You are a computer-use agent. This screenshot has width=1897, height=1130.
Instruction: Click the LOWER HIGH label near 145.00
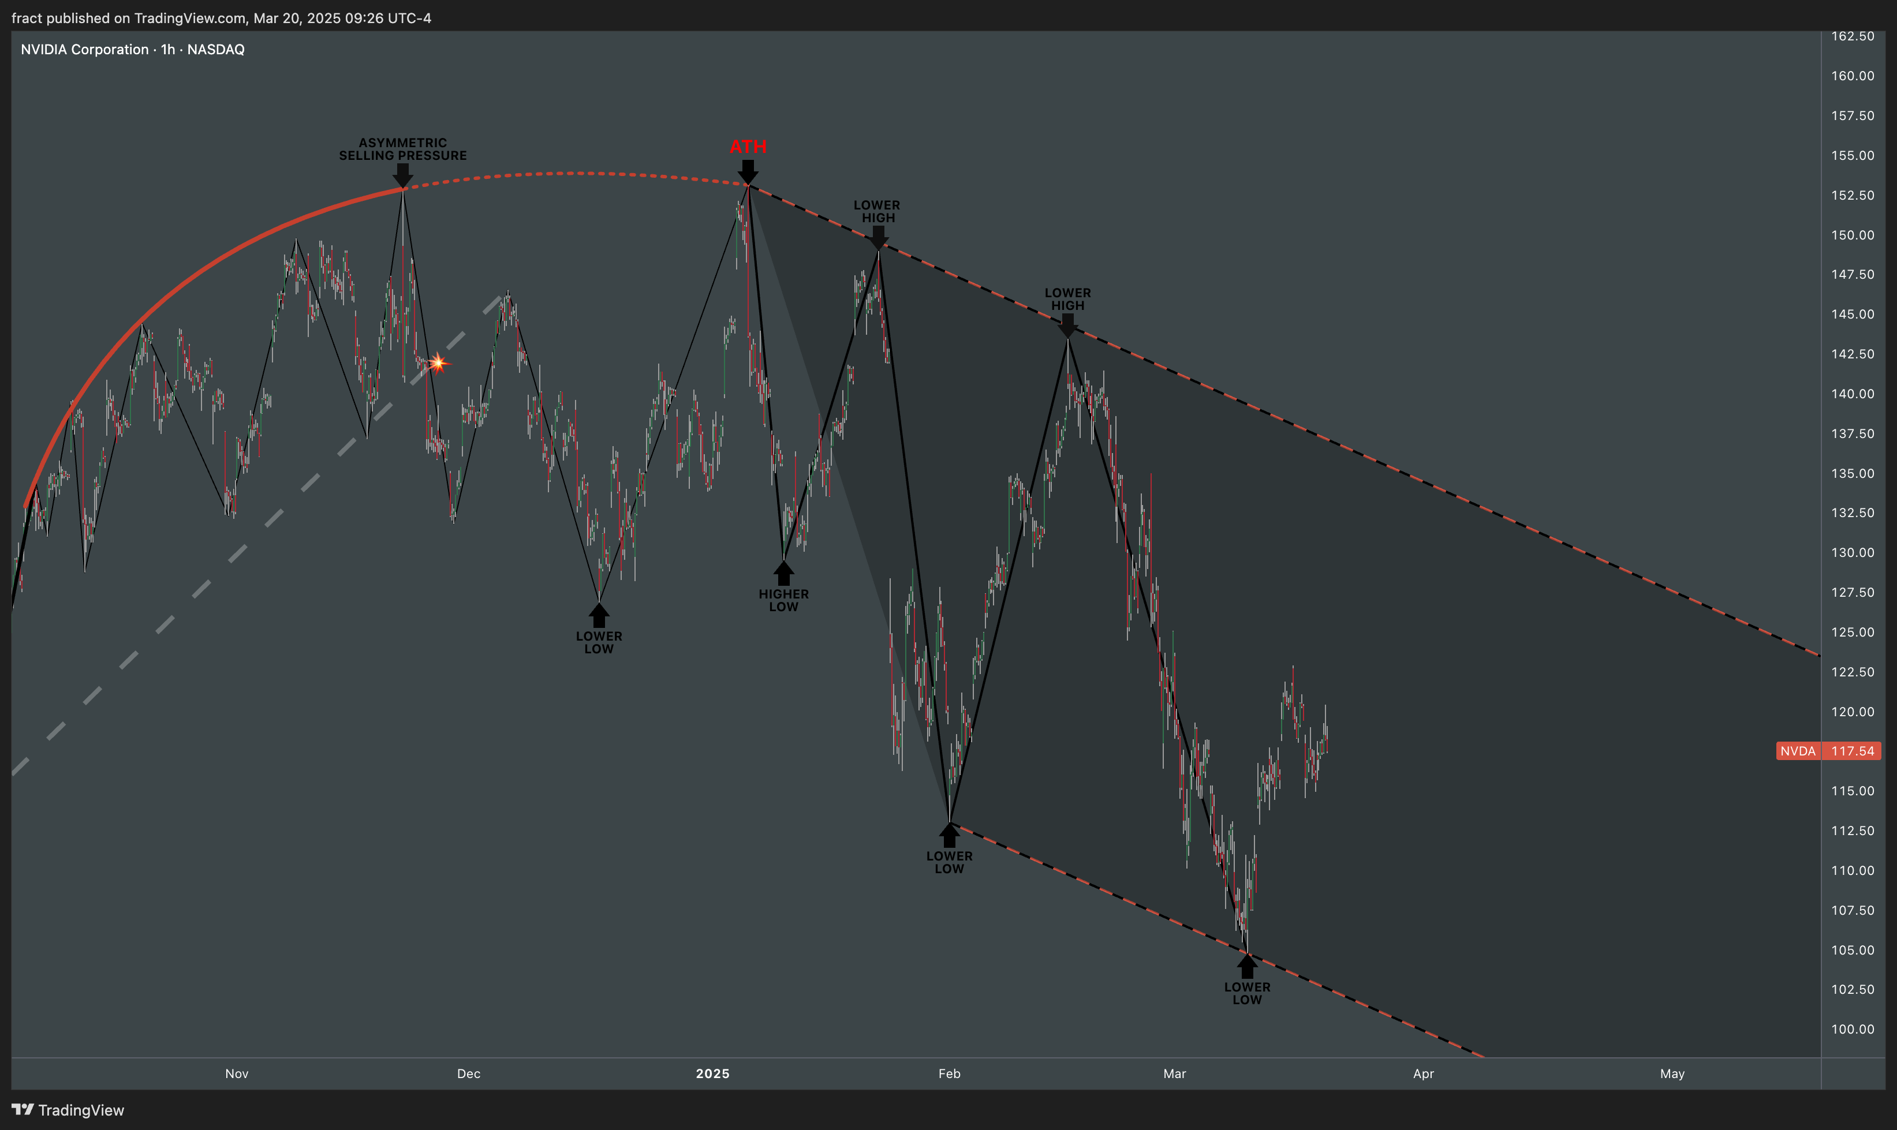pos(1067,300)
